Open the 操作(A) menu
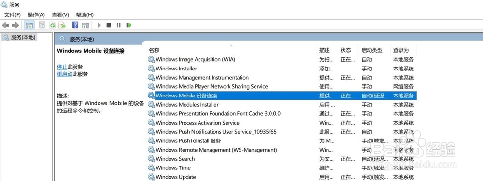 click(36, 15)
